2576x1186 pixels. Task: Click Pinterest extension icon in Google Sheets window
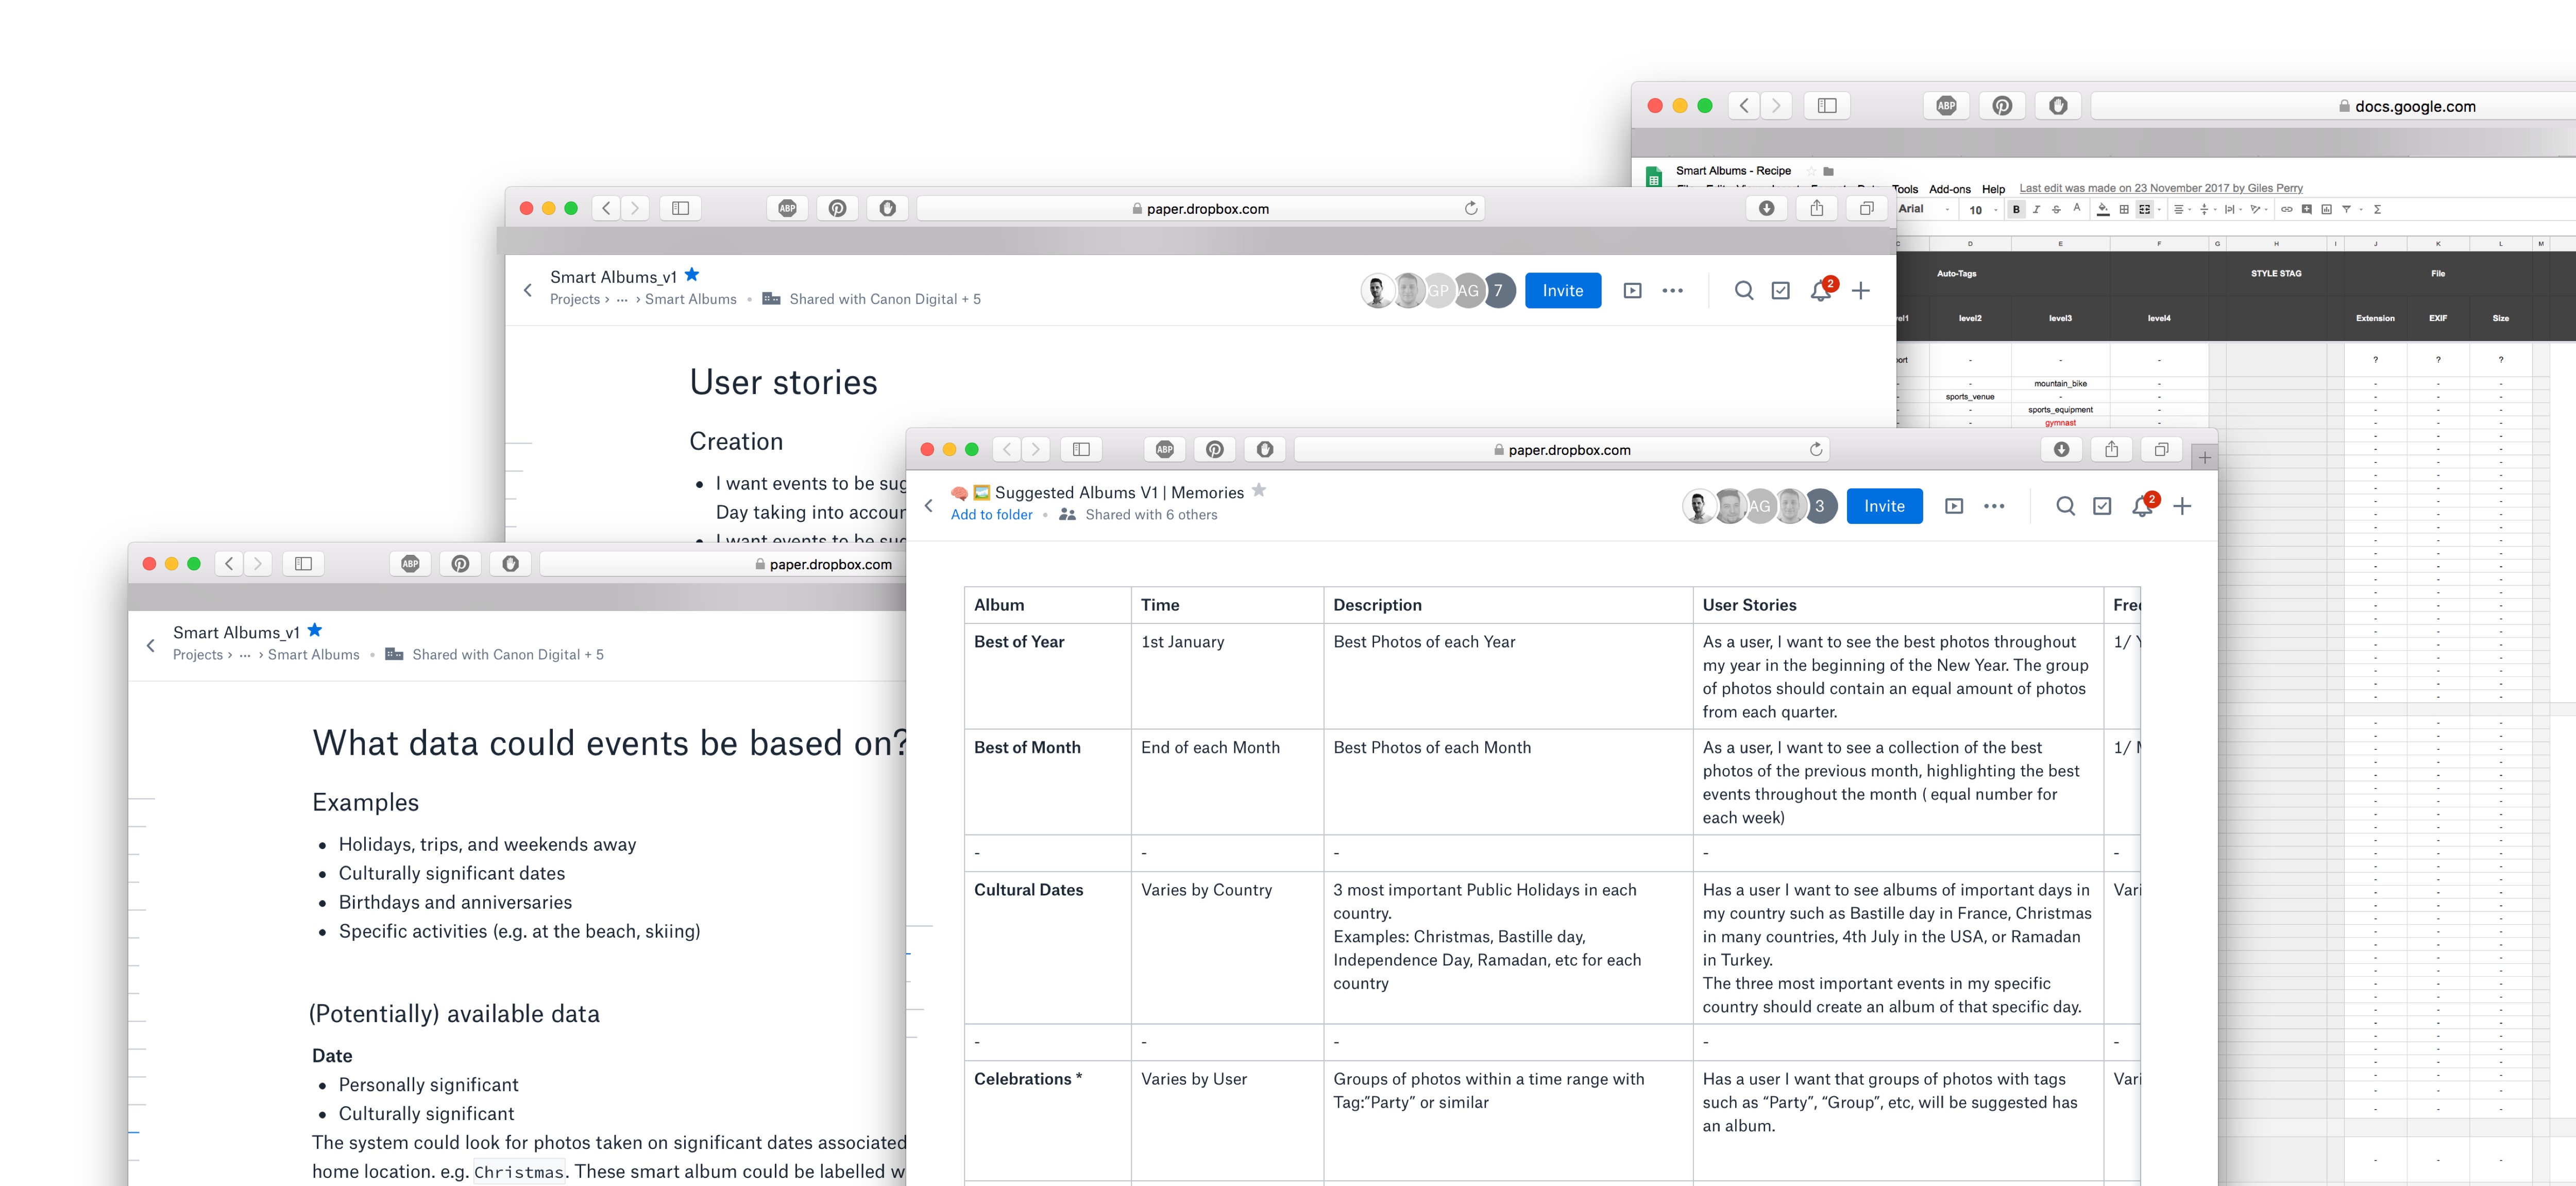pos(2002,105)
